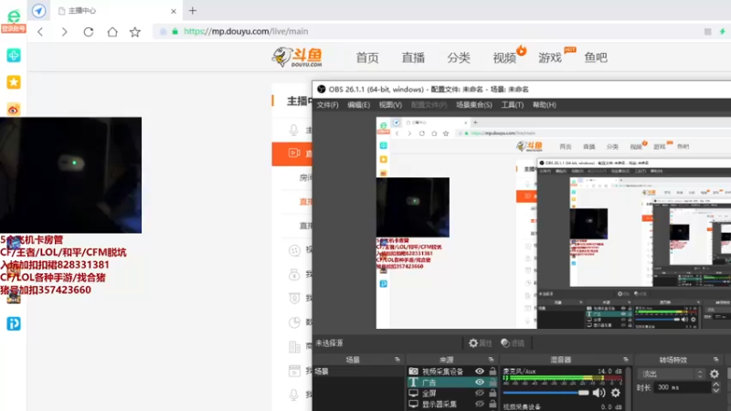The width and height of the screenshot is (731, 411).
Task: Open OBS 视图(V) menu
Action: point(390,105)
